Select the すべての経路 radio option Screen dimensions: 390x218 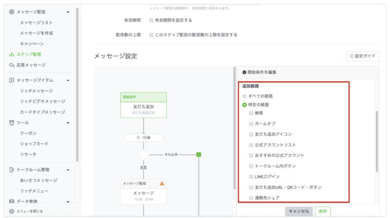tap(245, 97)
